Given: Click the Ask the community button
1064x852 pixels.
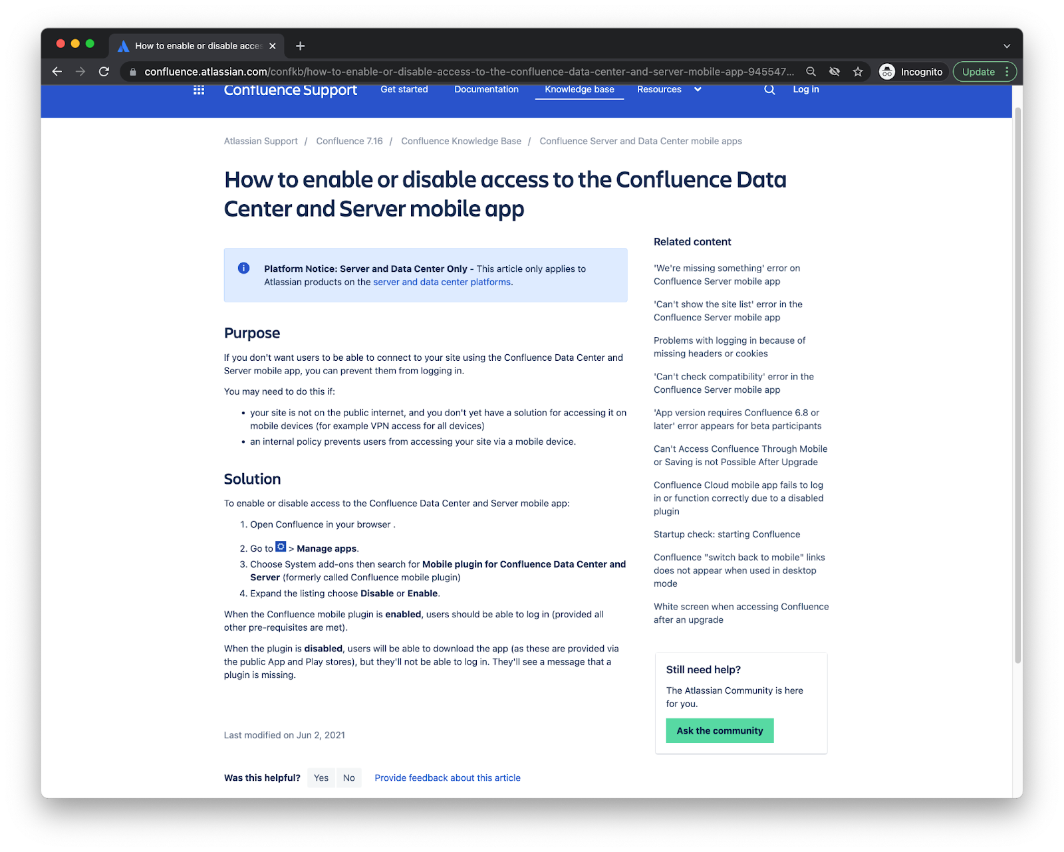Looking at the screenshot, I should 720,731.
